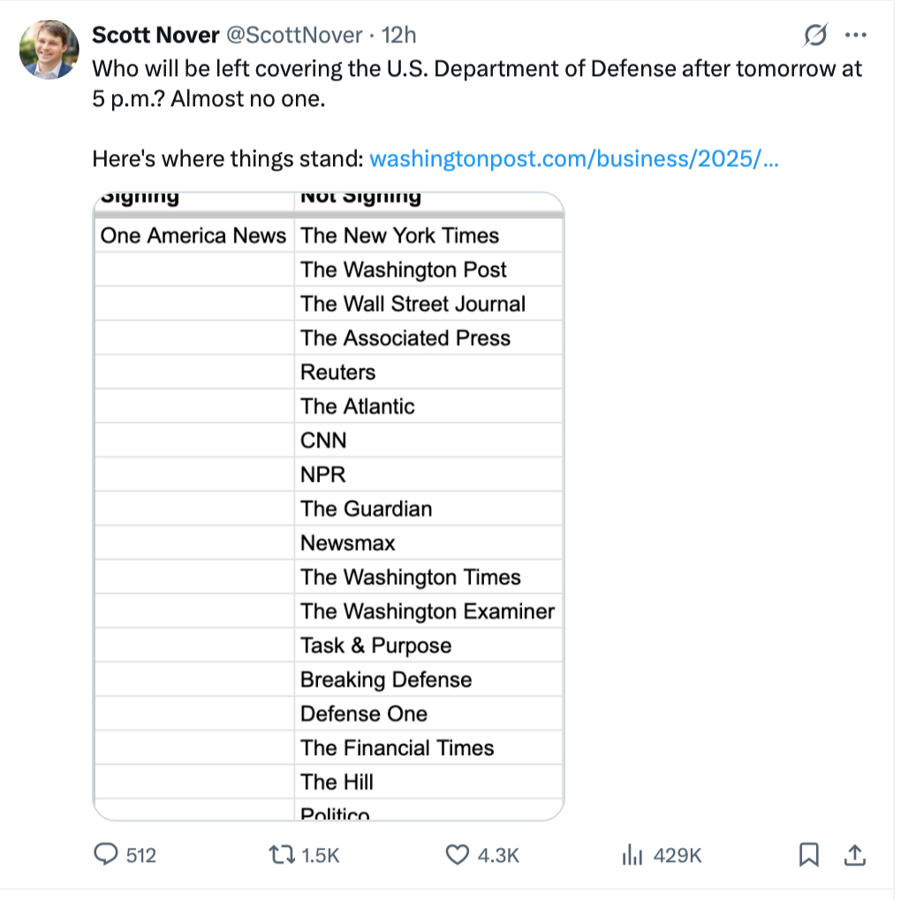
Task: Repost this tweet via retweet icon
Action: (283, 855)
